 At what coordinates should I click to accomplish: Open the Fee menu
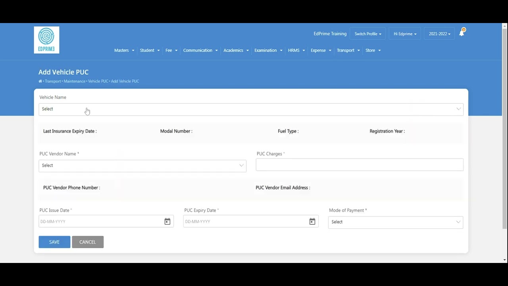[171, 50]
